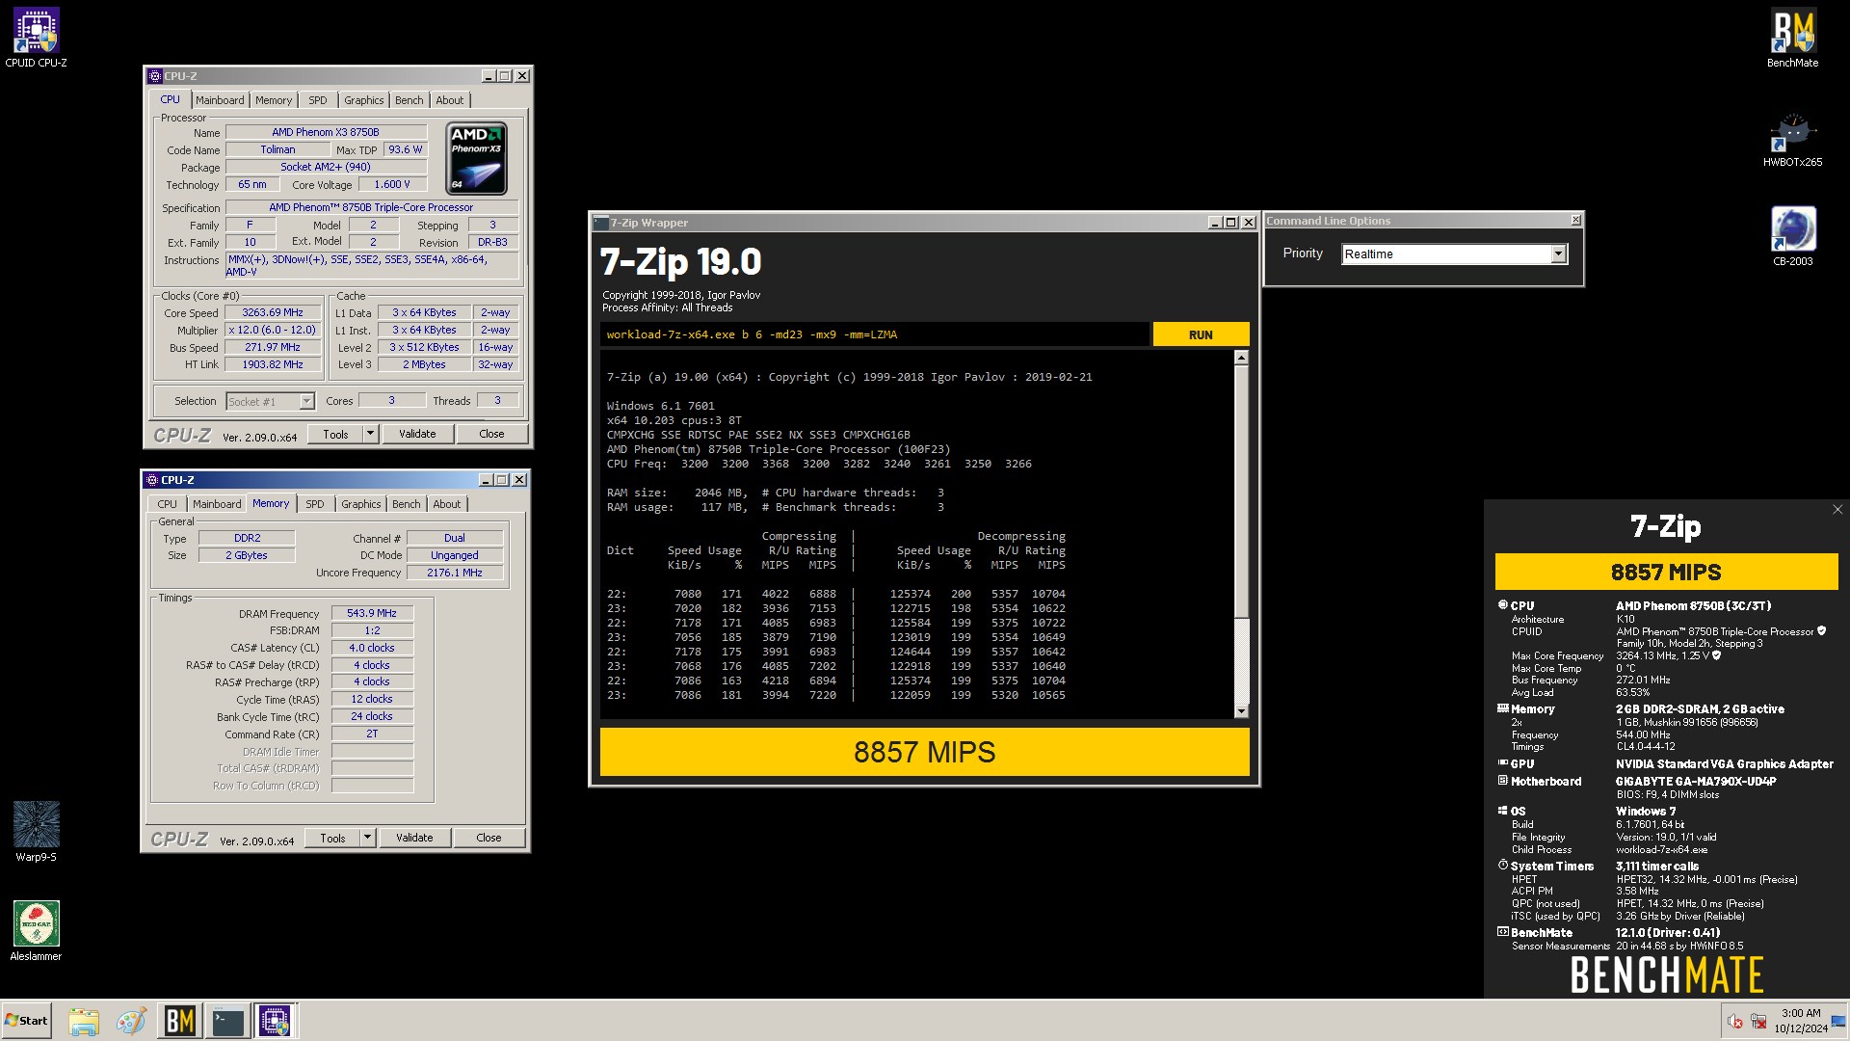Viewport: 1850px width, 1041px height.
Task: Click Close button in top CPU-Z window
Action: pos(491,435)
